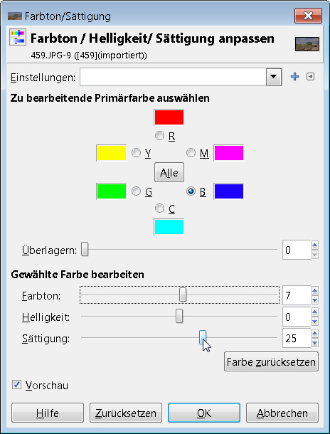Select the M magenta radio button
This screenshot has height=434, width=330.
coord(191,152)
